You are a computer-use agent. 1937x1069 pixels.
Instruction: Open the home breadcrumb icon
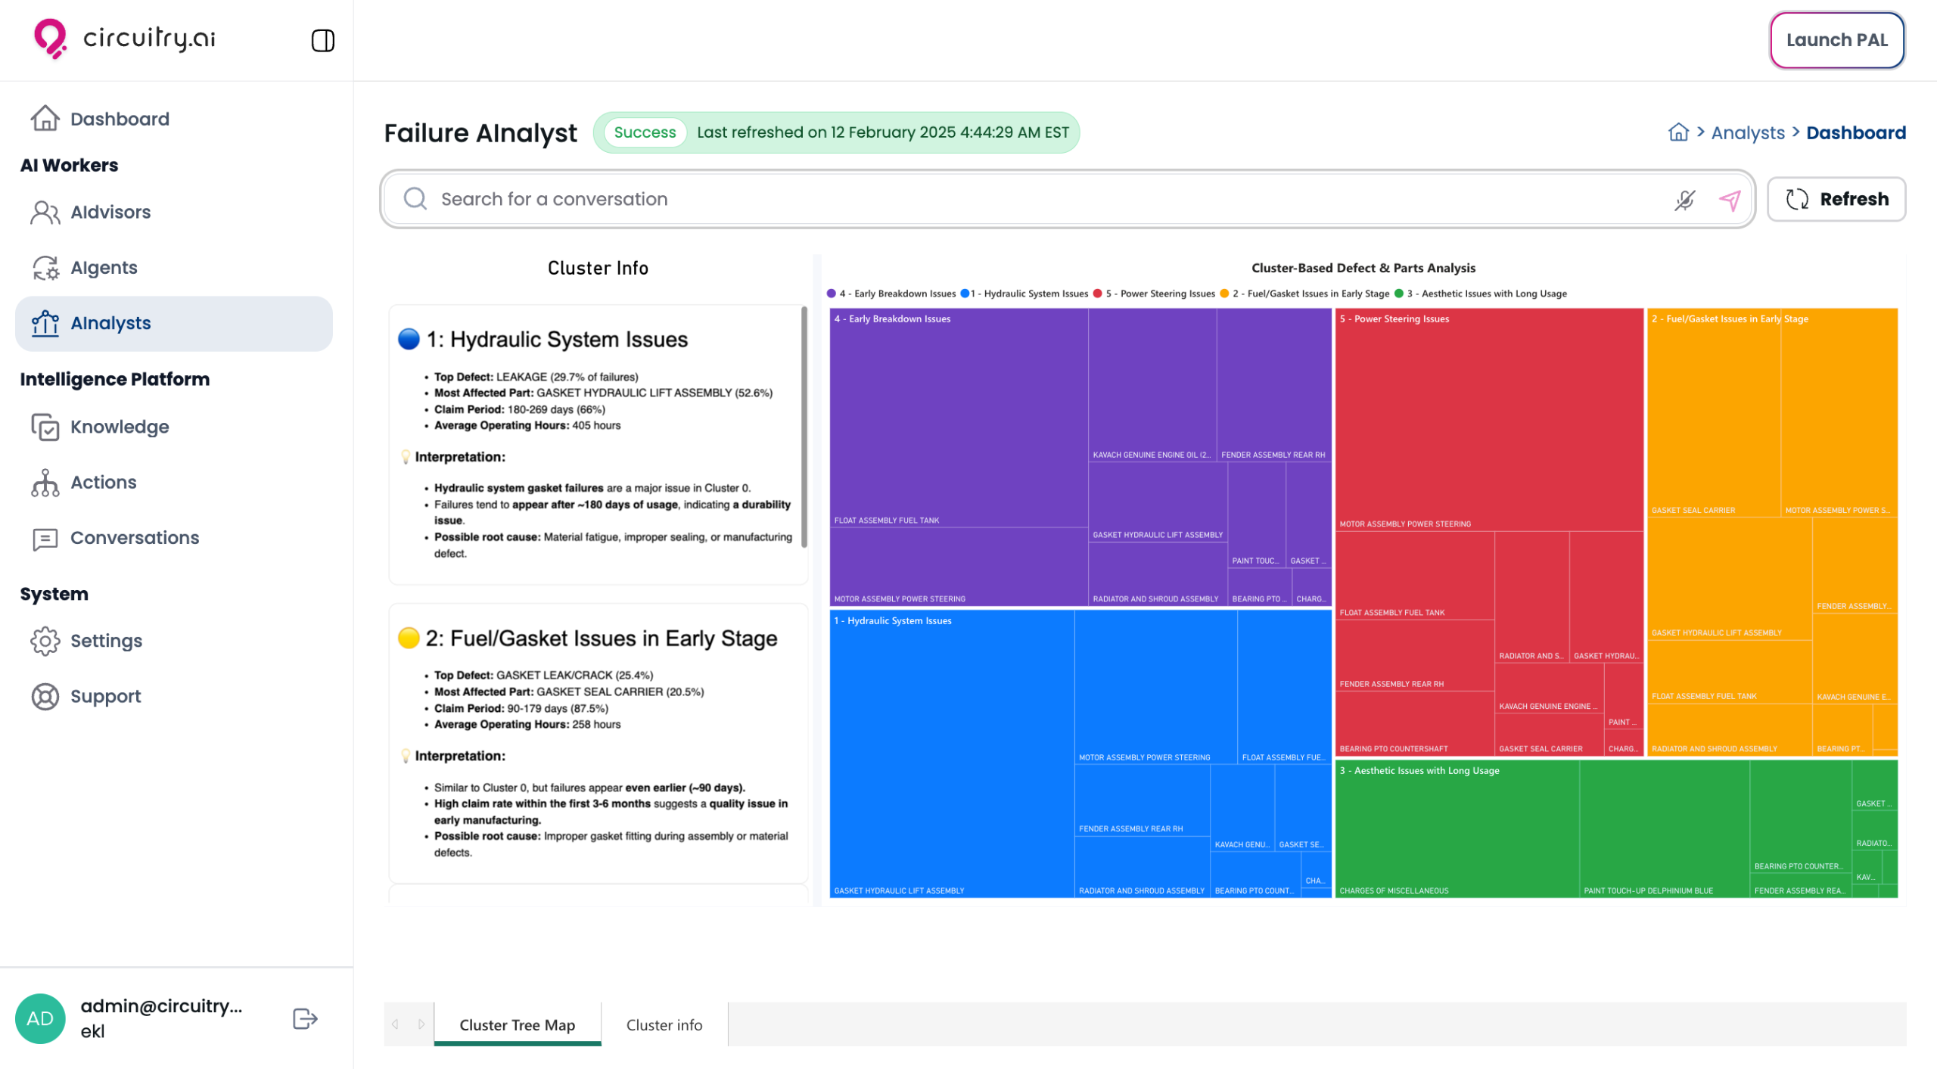pos(1678,132)
